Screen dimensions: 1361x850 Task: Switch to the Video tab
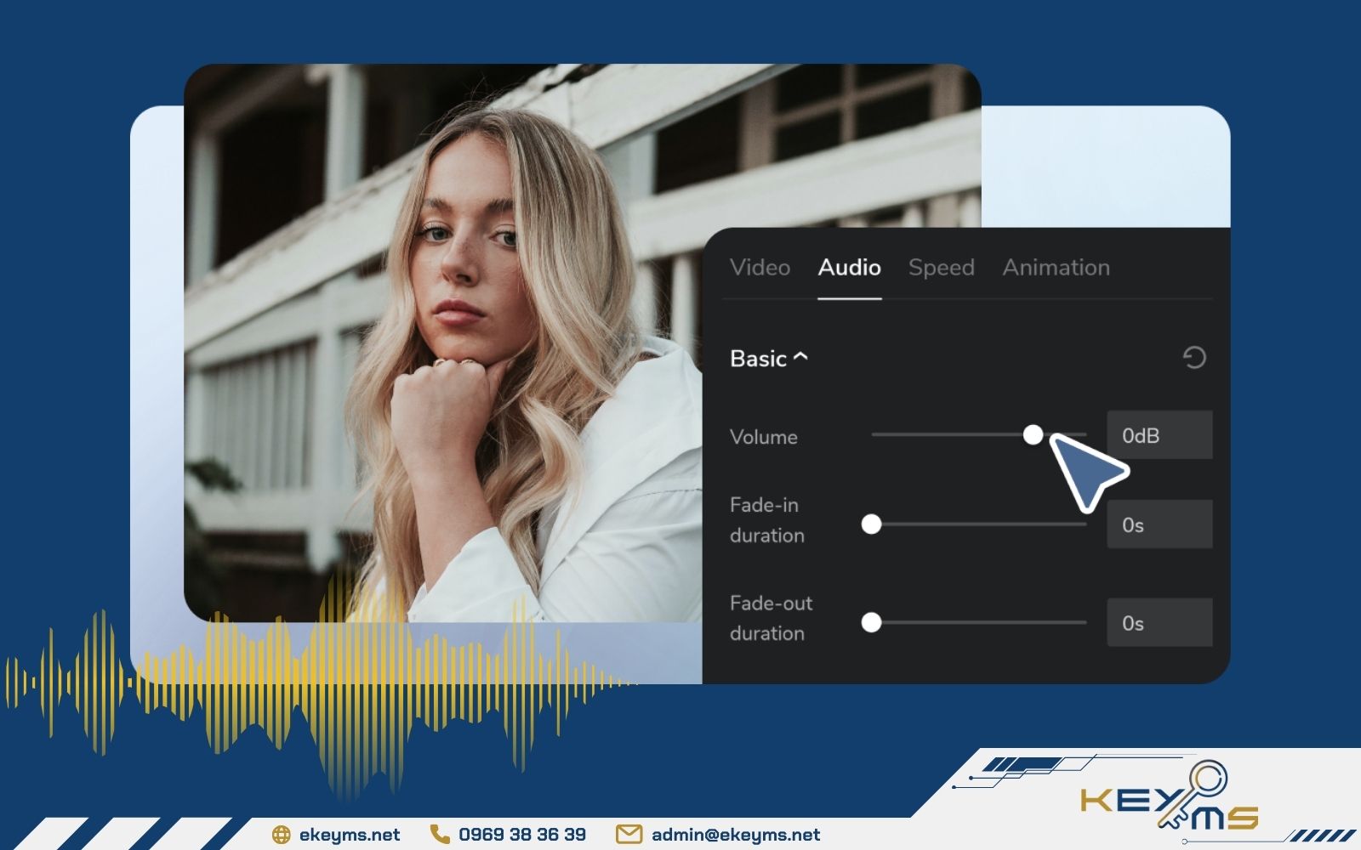(760, 268)
